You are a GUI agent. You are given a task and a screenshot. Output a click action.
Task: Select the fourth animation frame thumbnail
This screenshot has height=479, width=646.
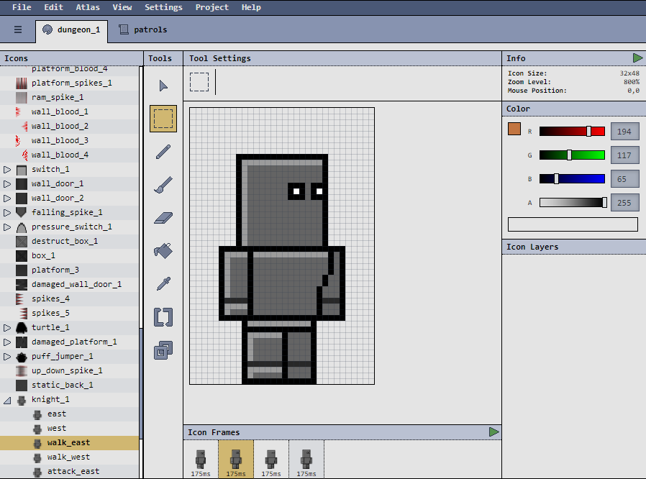[306, 460]
